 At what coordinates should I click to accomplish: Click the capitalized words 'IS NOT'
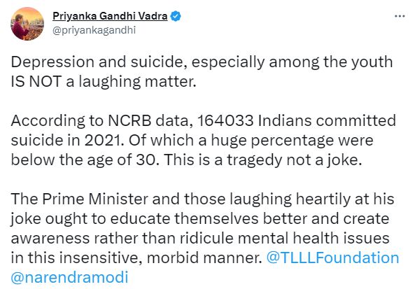(36, 81)
